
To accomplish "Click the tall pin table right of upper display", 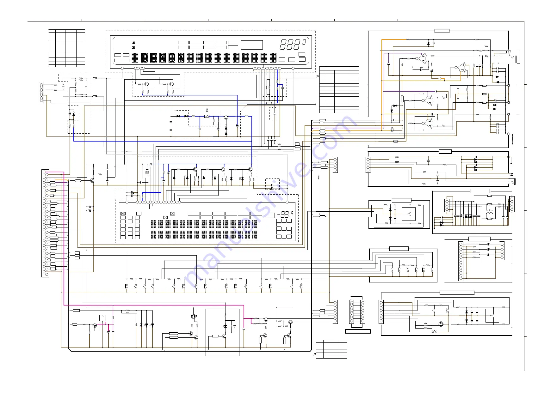I will pyautogui.click(x=339, y=90).
